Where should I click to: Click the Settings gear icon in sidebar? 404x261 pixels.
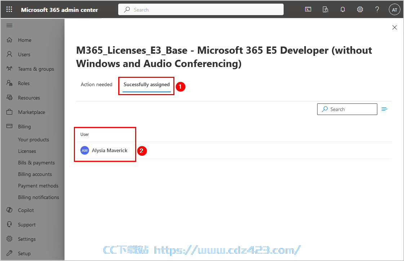(9, 239)
